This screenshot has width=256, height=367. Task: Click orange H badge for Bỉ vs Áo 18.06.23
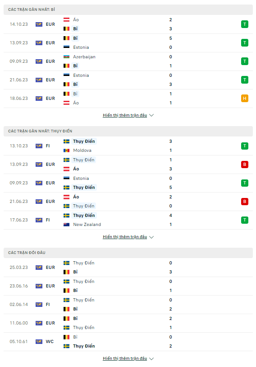[x=244, y=99]
